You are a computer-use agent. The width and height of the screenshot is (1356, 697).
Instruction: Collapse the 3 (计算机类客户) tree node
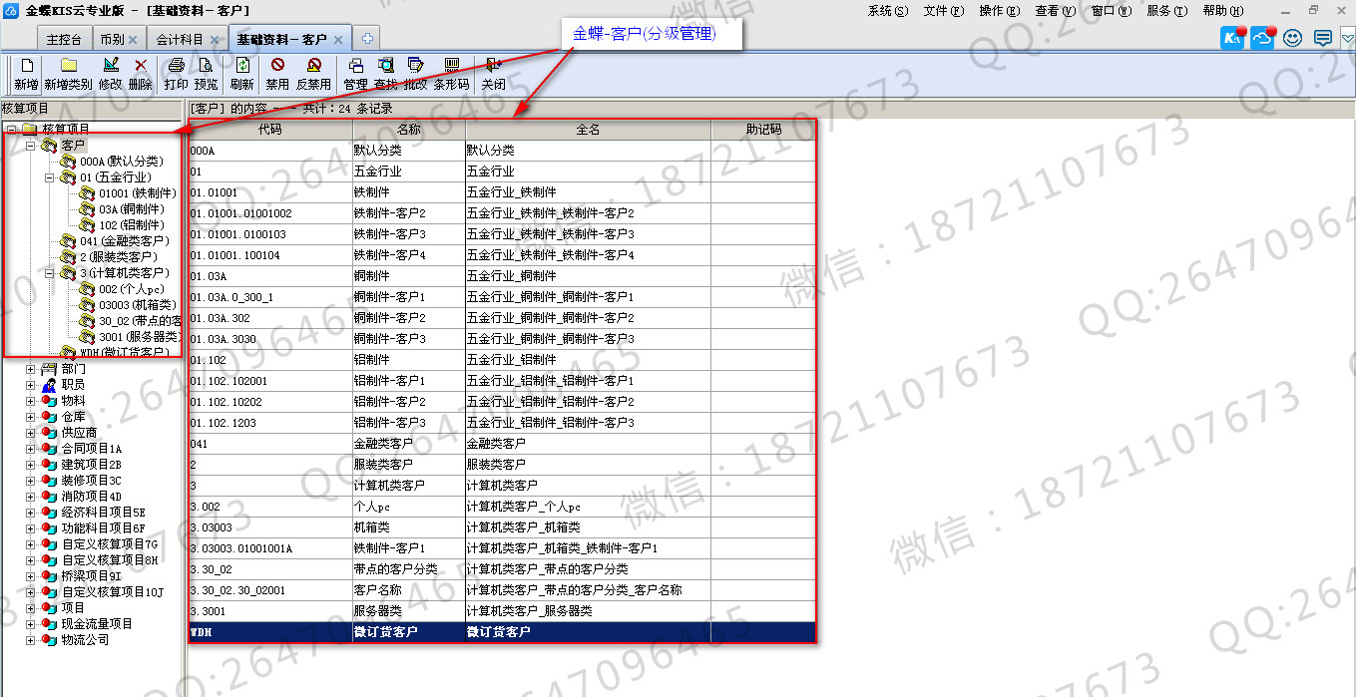50,273
